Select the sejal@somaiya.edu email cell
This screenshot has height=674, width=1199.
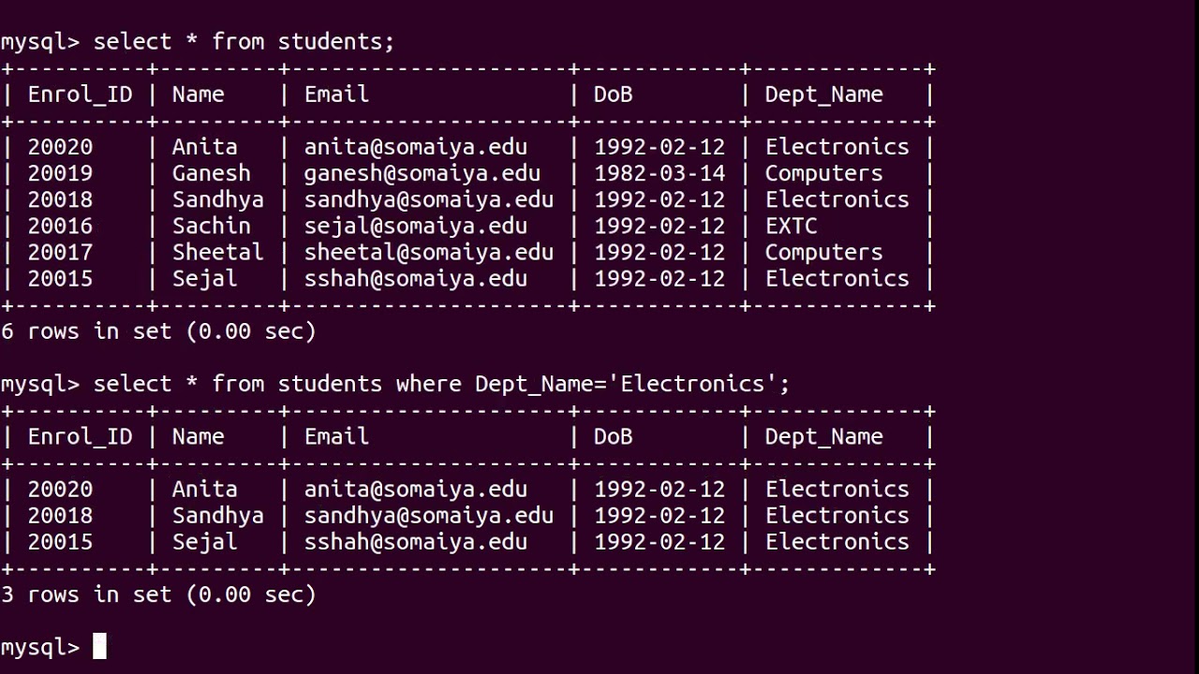tap(415, 227)
